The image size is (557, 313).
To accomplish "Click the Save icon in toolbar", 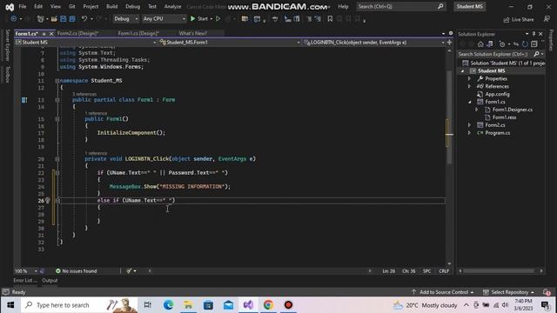I will [64, 19].
